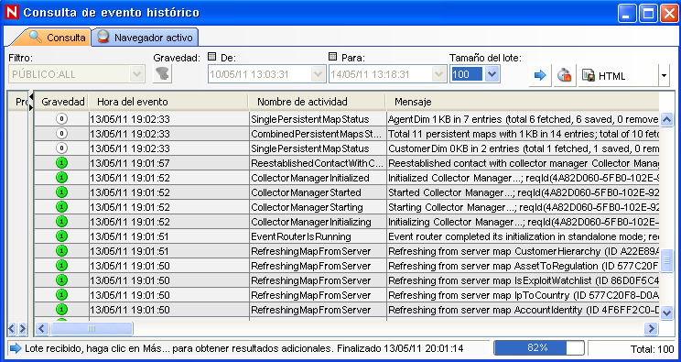Click severity 0 icon of CombinedPersistentMapsSt row
The height and width of the screenshot is (362, 681).
point(61,134)
